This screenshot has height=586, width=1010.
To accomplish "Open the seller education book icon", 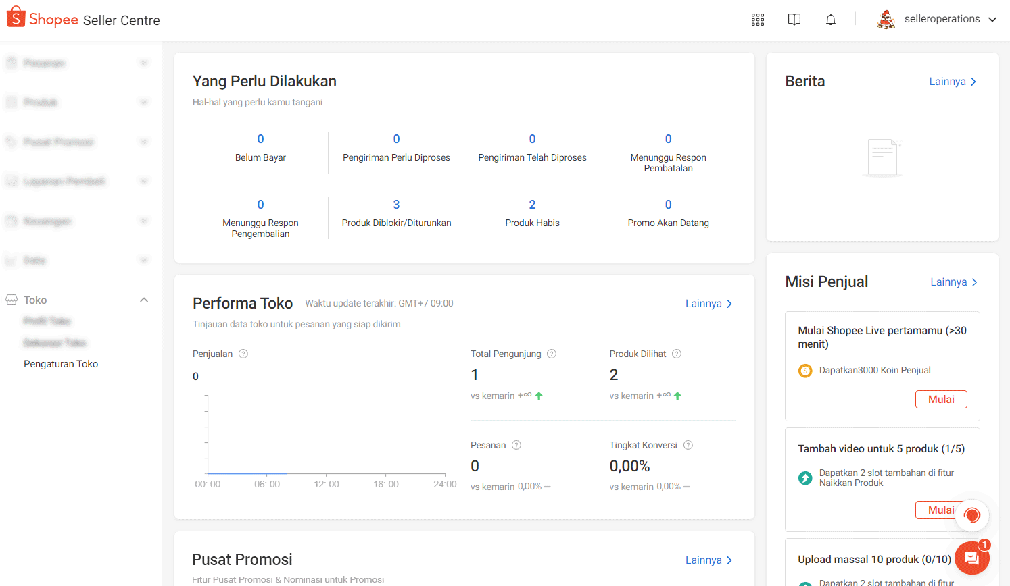I will (794, 20).
